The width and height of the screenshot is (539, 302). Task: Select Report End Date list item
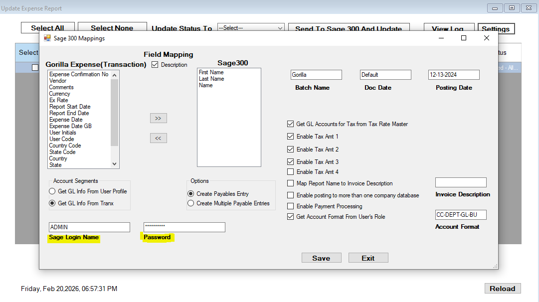69,113
